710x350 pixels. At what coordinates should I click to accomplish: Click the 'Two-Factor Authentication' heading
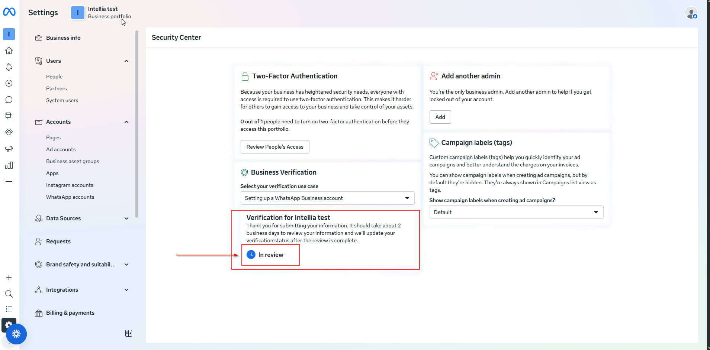pyautogui.click(x=295, y=76)
